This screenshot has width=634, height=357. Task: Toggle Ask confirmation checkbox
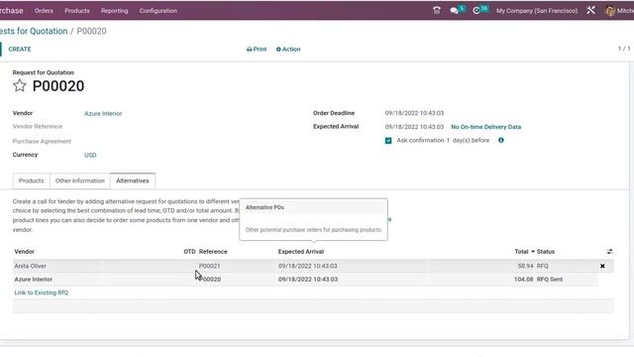[388, 141]
